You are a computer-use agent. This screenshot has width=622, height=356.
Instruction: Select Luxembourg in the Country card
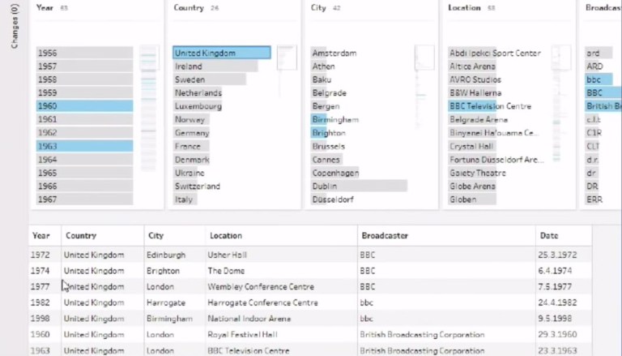[x=198, y=106]
